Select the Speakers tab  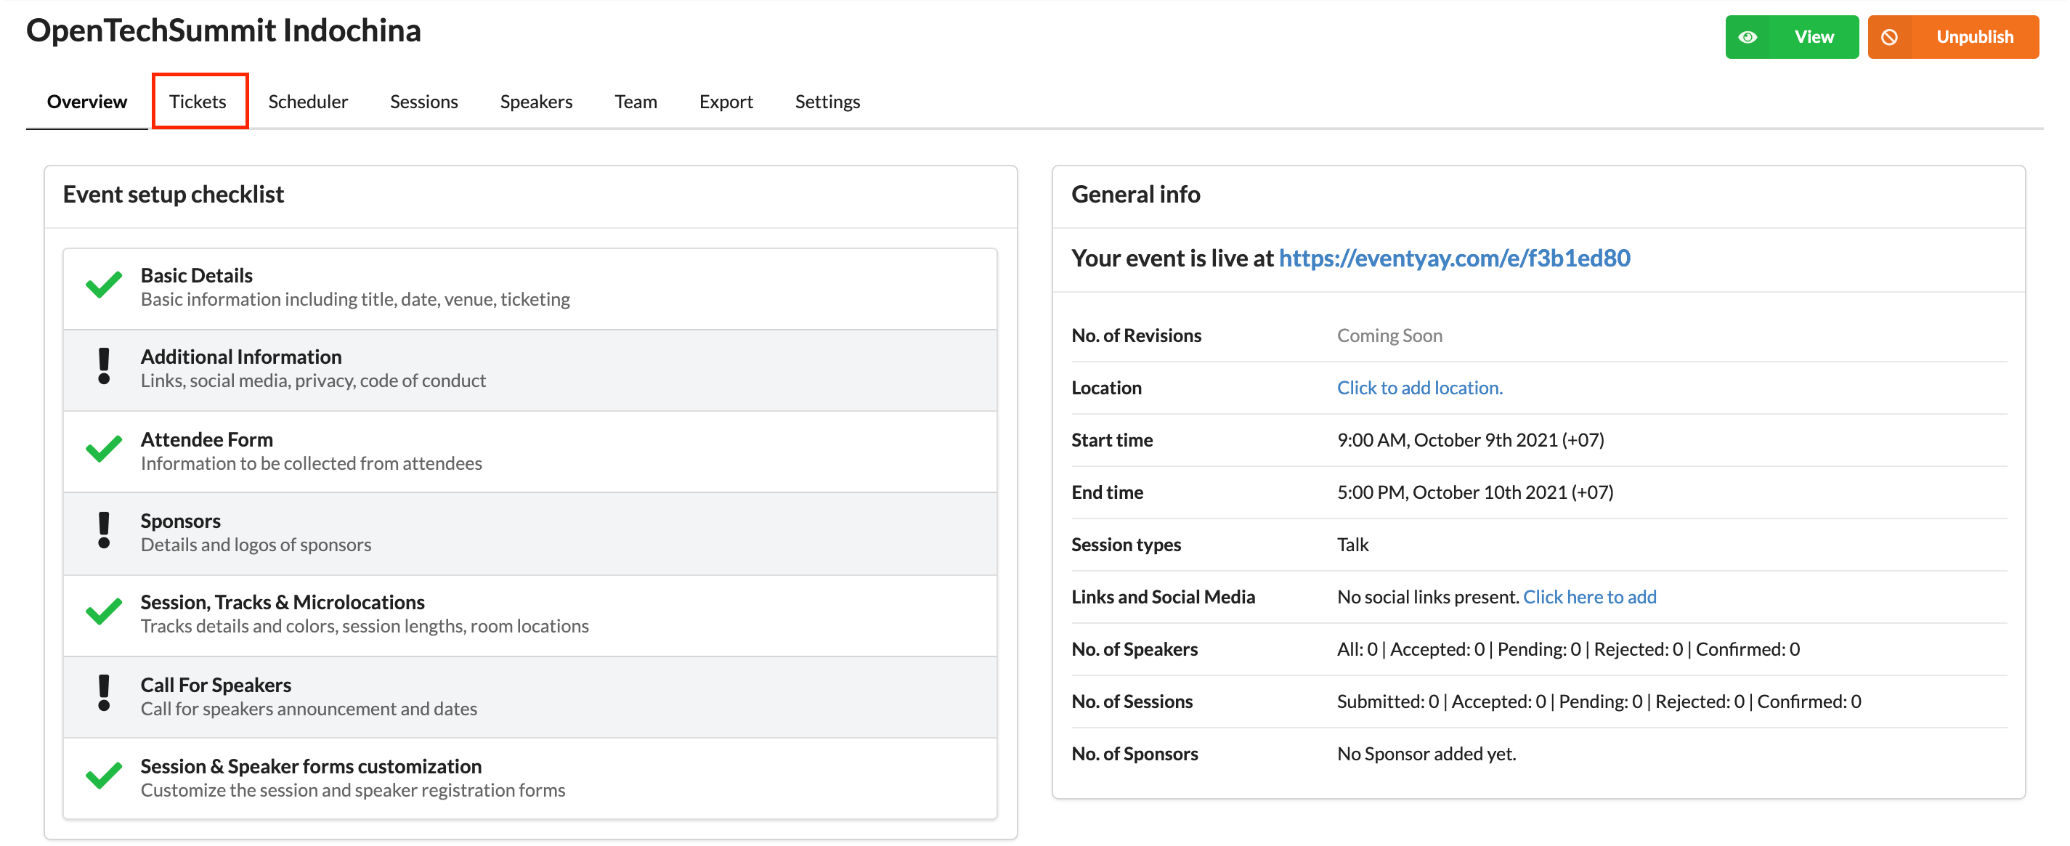pos(536,102)
